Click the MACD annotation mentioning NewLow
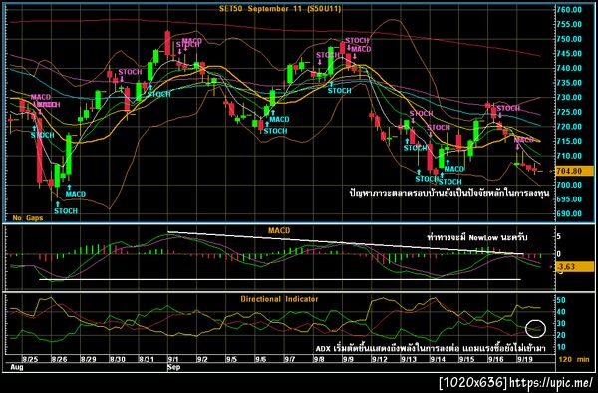Viewport: 598px width, 393px height. pyautogui.click(x=476, y=237)
